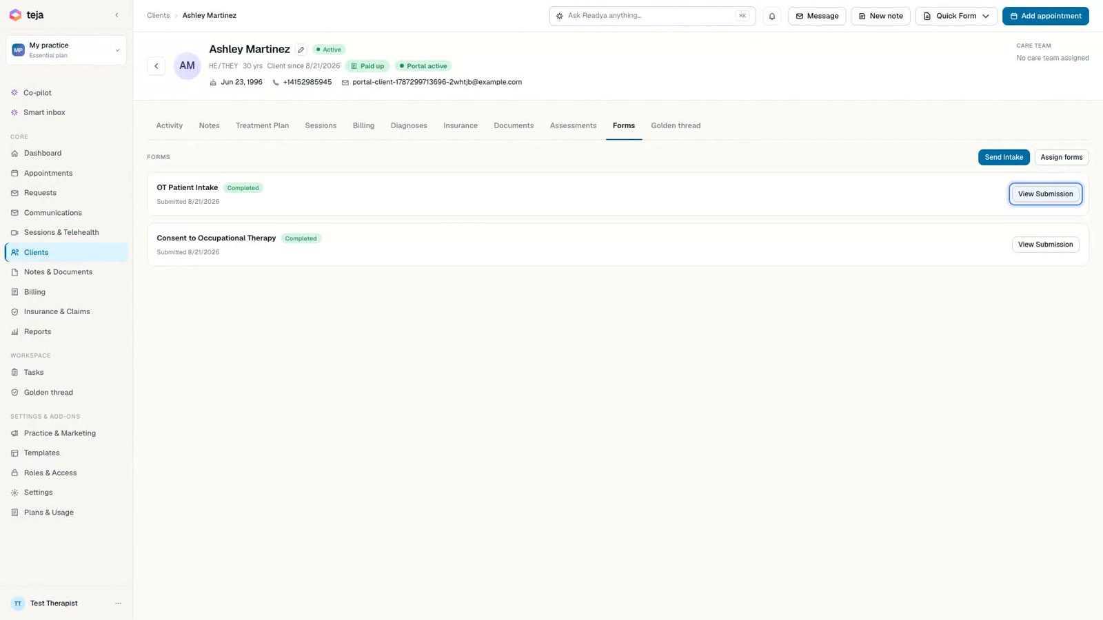Open the Golden thread tab
The image size is (1103, 620).
(x=676, y=125)
